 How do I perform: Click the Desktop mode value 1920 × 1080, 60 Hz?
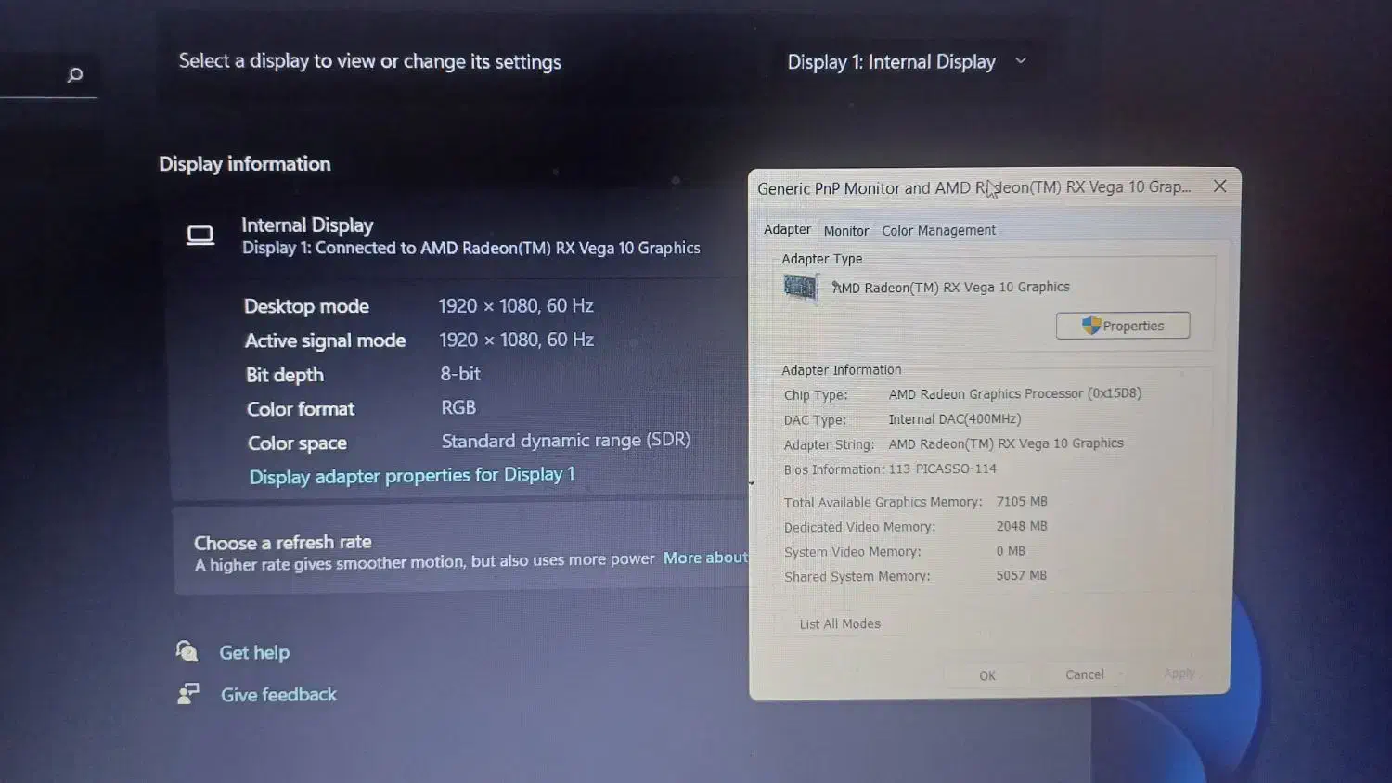tap(516, 305)
